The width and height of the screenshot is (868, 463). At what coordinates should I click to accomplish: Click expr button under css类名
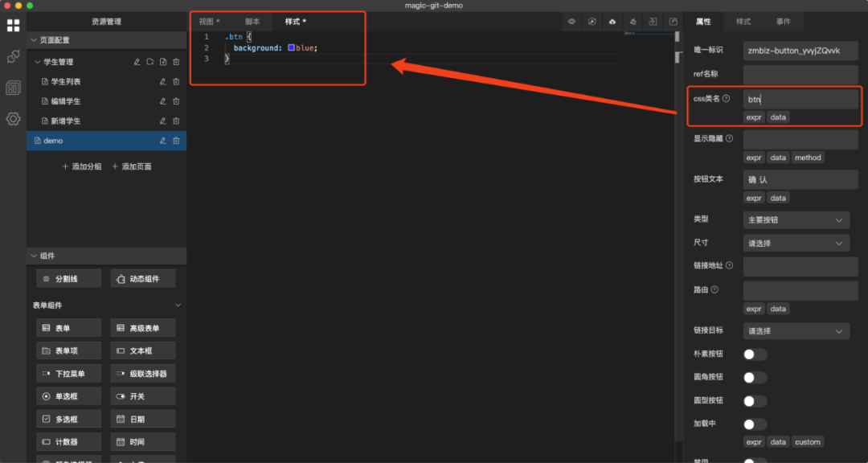coord(754,117)
